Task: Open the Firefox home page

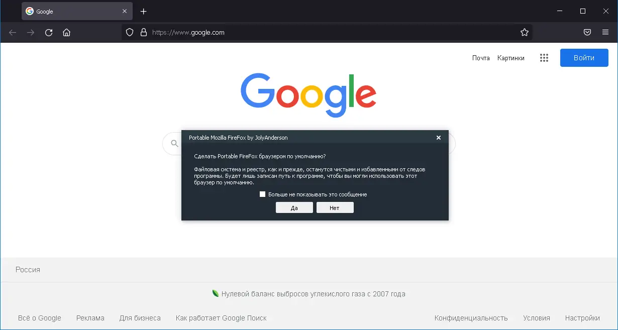Action: (x=66, y=33)
